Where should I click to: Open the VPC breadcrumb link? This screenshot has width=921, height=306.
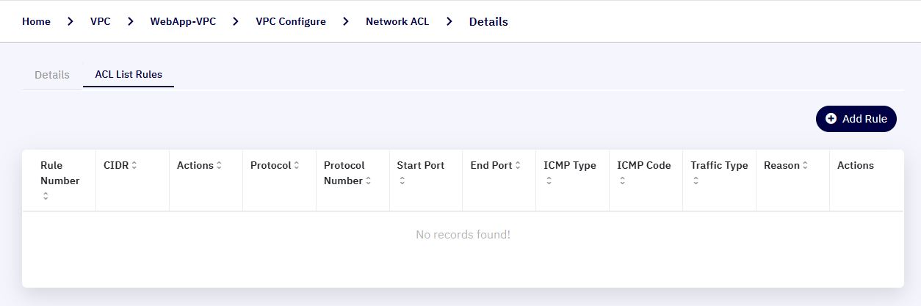pos(101,21)
